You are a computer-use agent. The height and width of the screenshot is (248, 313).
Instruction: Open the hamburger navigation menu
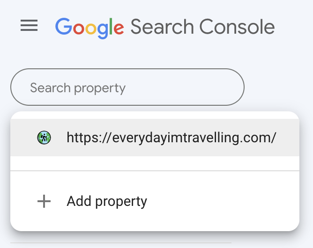tap(29, 26)
